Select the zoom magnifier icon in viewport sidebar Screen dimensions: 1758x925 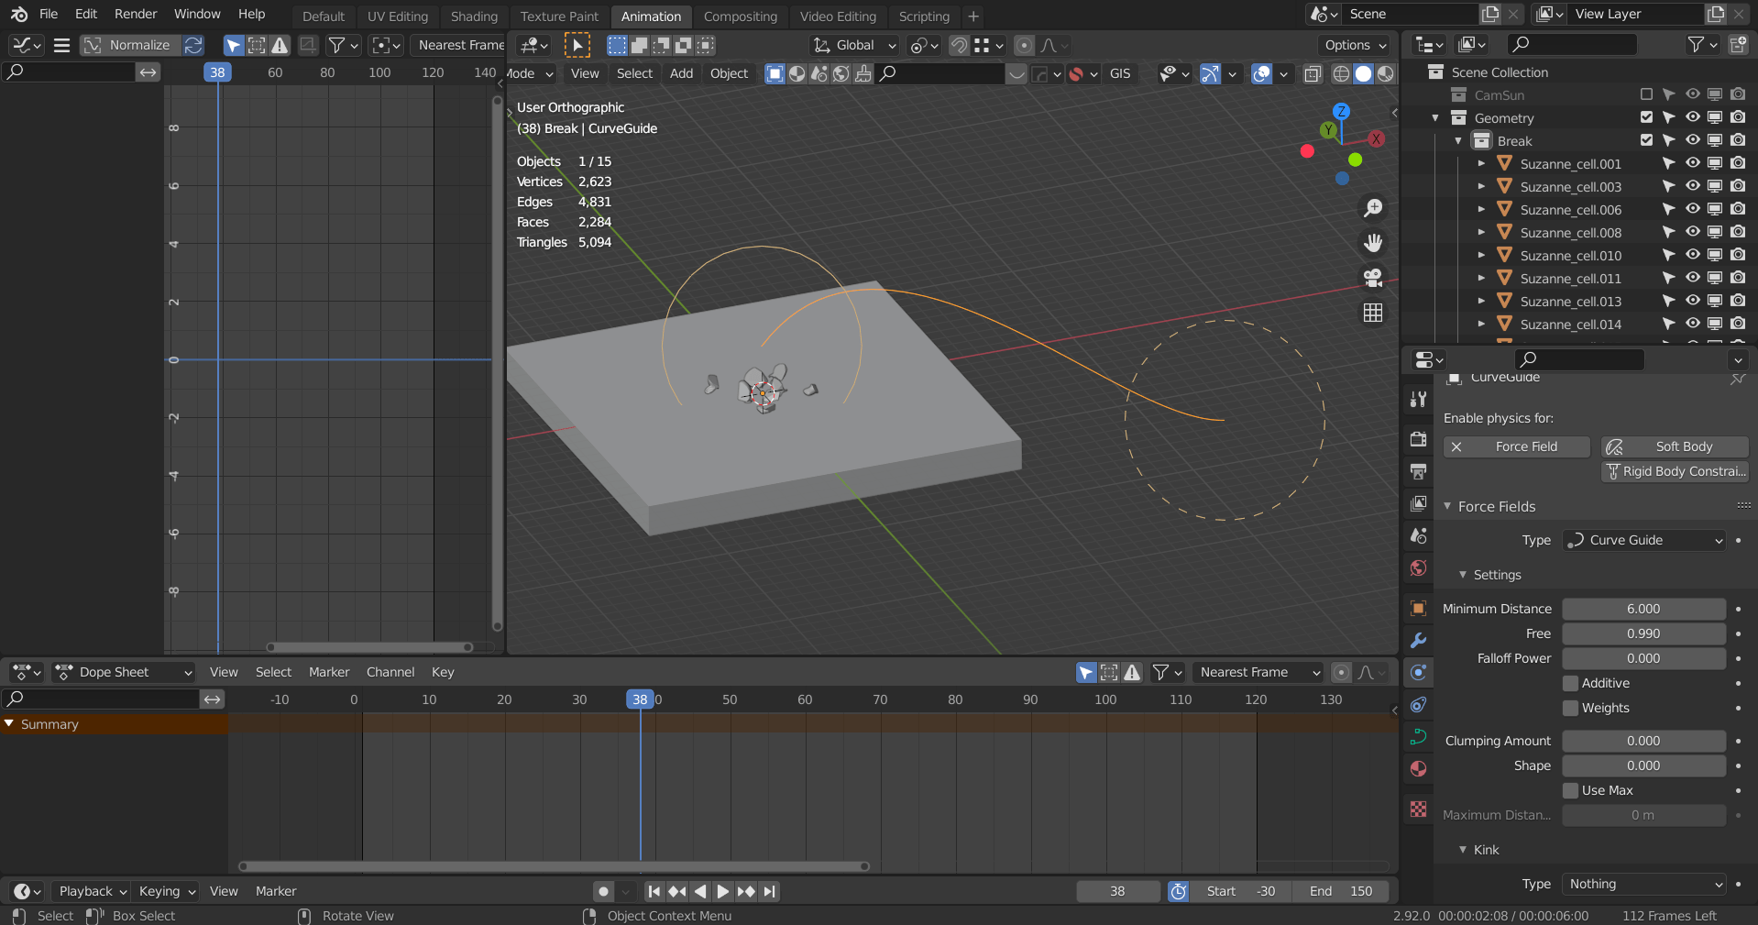click(1372, 208)
